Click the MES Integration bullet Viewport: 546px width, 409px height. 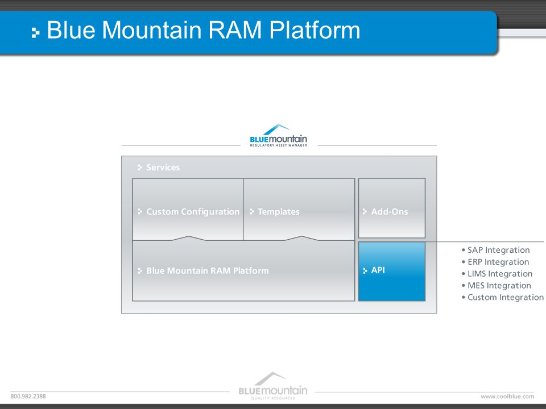(x=496, y=286)
